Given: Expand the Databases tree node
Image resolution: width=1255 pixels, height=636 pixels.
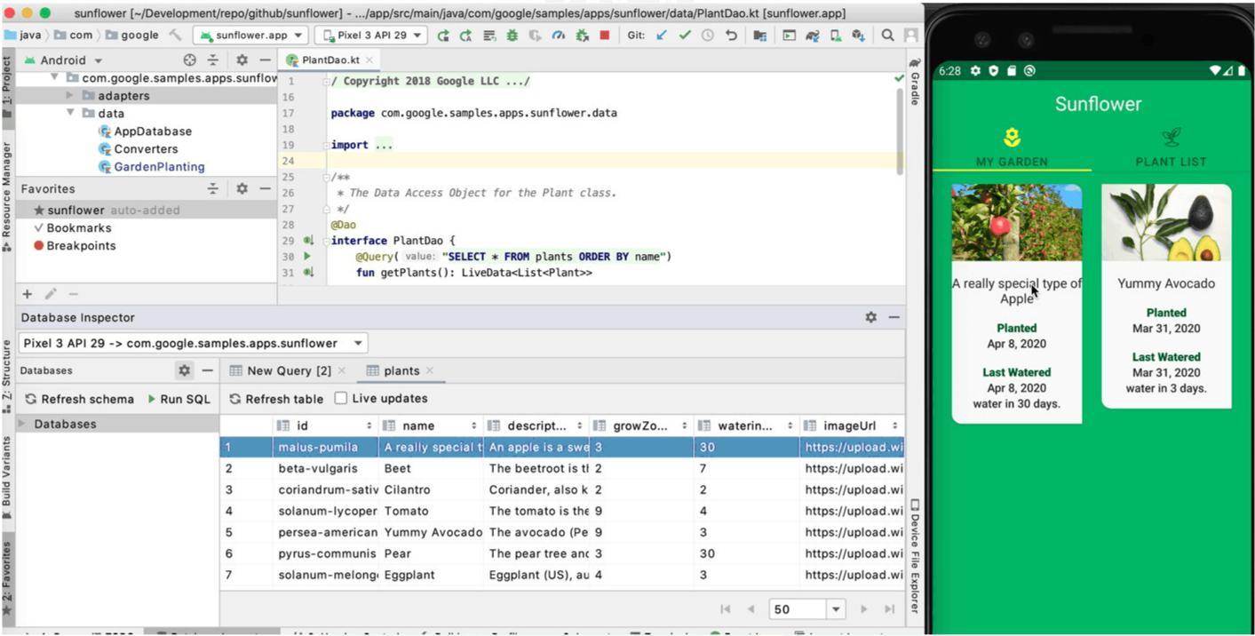Looking at the screenshot, I should click(x=23, y=425).
